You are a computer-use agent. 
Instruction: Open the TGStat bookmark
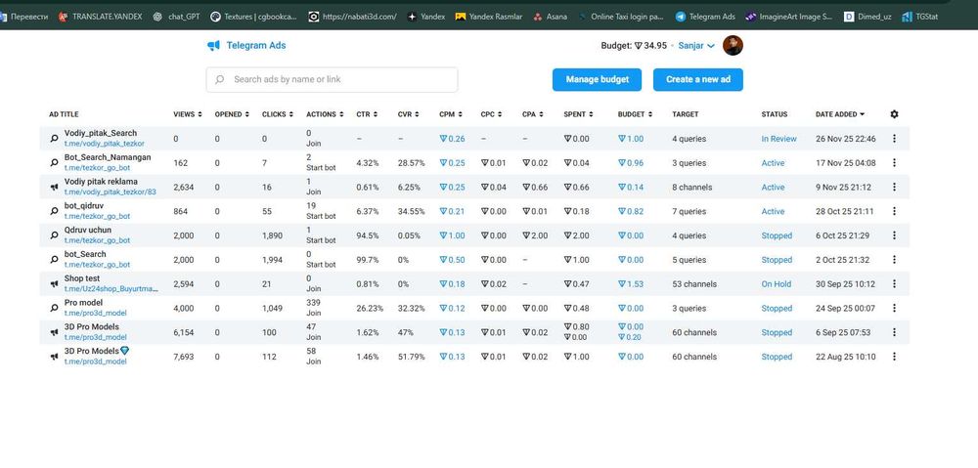click(920, 17)
